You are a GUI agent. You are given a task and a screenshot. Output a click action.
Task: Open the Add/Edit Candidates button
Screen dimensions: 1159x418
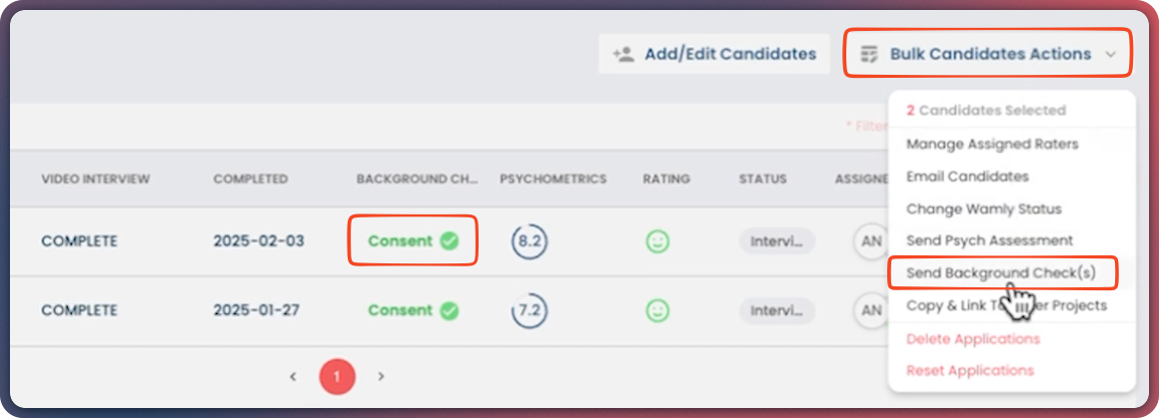coord(714,54)
